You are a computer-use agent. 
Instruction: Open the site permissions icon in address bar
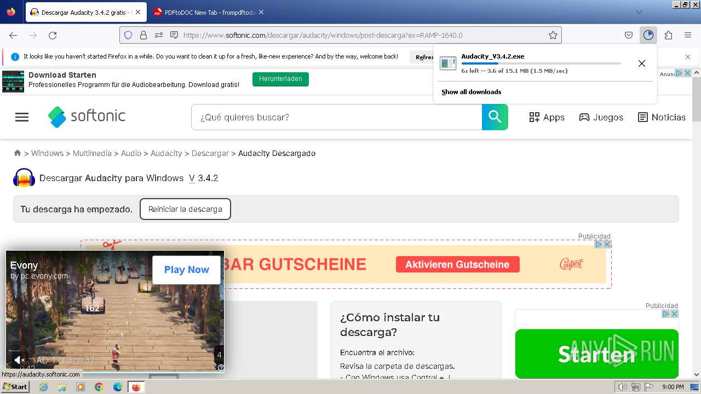click(159, 35)
